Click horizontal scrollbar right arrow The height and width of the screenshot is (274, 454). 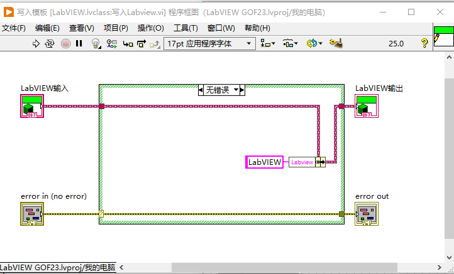440,268
